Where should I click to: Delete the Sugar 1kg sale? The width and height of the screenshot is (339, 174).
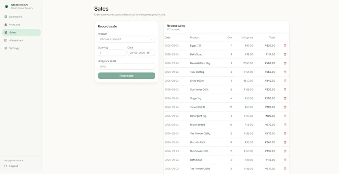(x=285, y=98)
